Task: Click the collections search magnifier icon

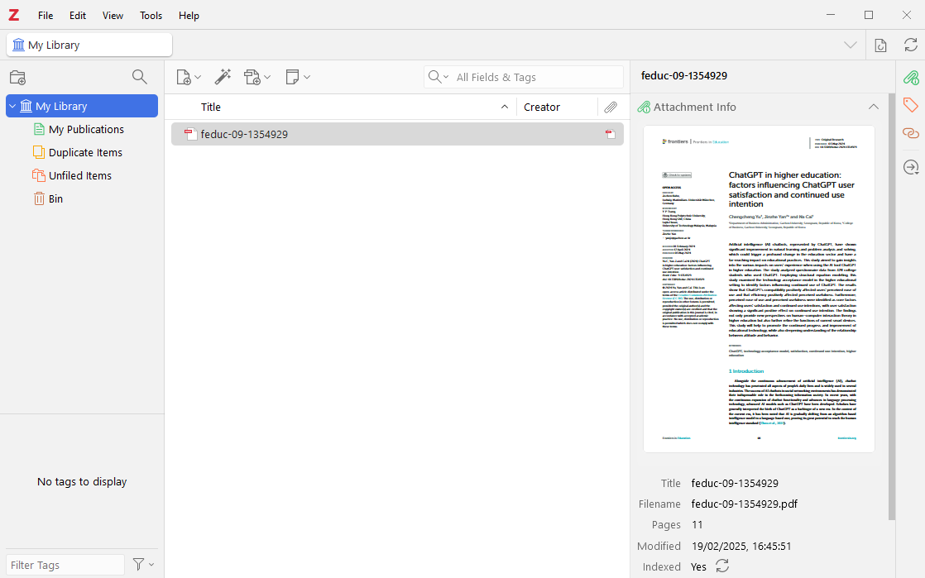Action: click(140, 77)
